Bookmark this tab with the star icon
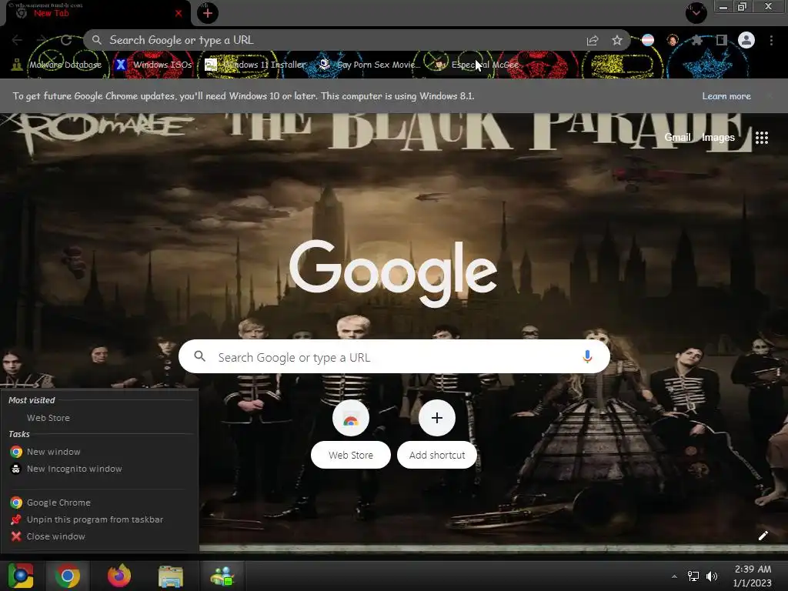 pyautogui.click(x=617, y=40)
